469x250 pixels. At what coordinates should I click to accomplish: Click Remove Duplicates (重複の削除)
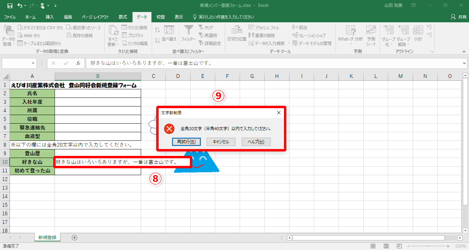[x=262, y=35]
